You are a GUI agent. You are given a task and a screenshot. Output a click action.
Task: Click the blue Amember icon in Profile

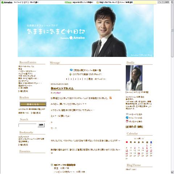point(127,117)
